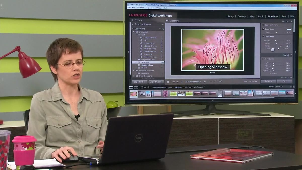Collapse the resolution examples set
This screenshot has width=302, height=170.
pyautogui.click(x=134, y=71)
